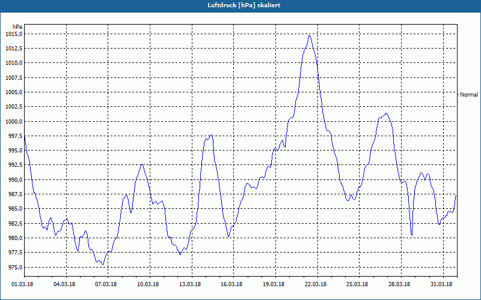Screen dimensions: 481x300
Task: Click the 1015,0 y-axis value
Action: (x=14, y=34)
